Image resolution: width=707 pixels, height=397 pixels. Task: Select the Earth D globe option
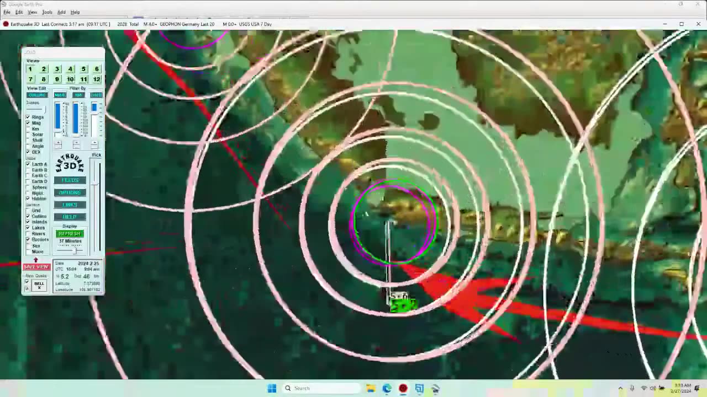(28, 181)
